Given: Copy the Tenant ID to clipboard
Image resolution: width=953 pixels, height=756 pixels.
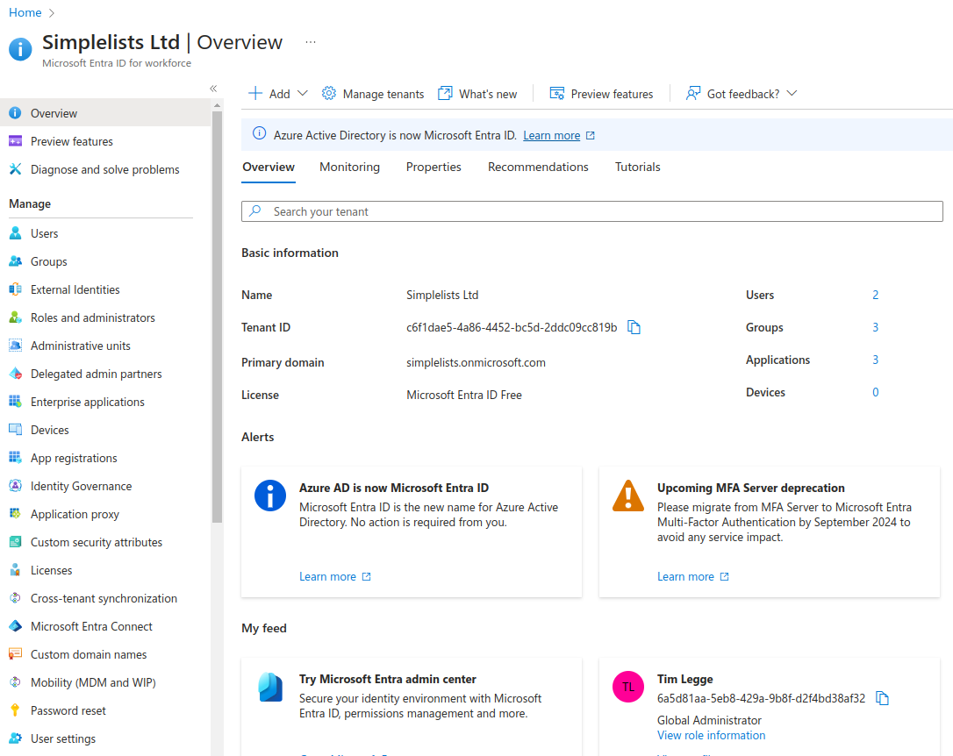Looking at the screenshot, I should (x=634, y=327).
